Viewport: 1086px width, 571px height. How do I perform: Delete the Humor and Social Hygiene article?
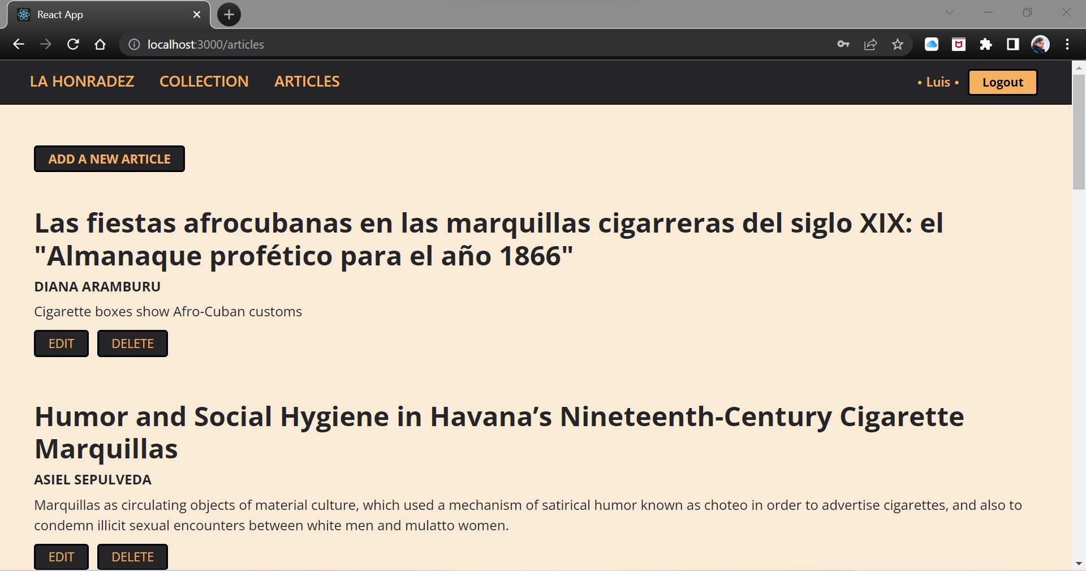tap(132, 556)
